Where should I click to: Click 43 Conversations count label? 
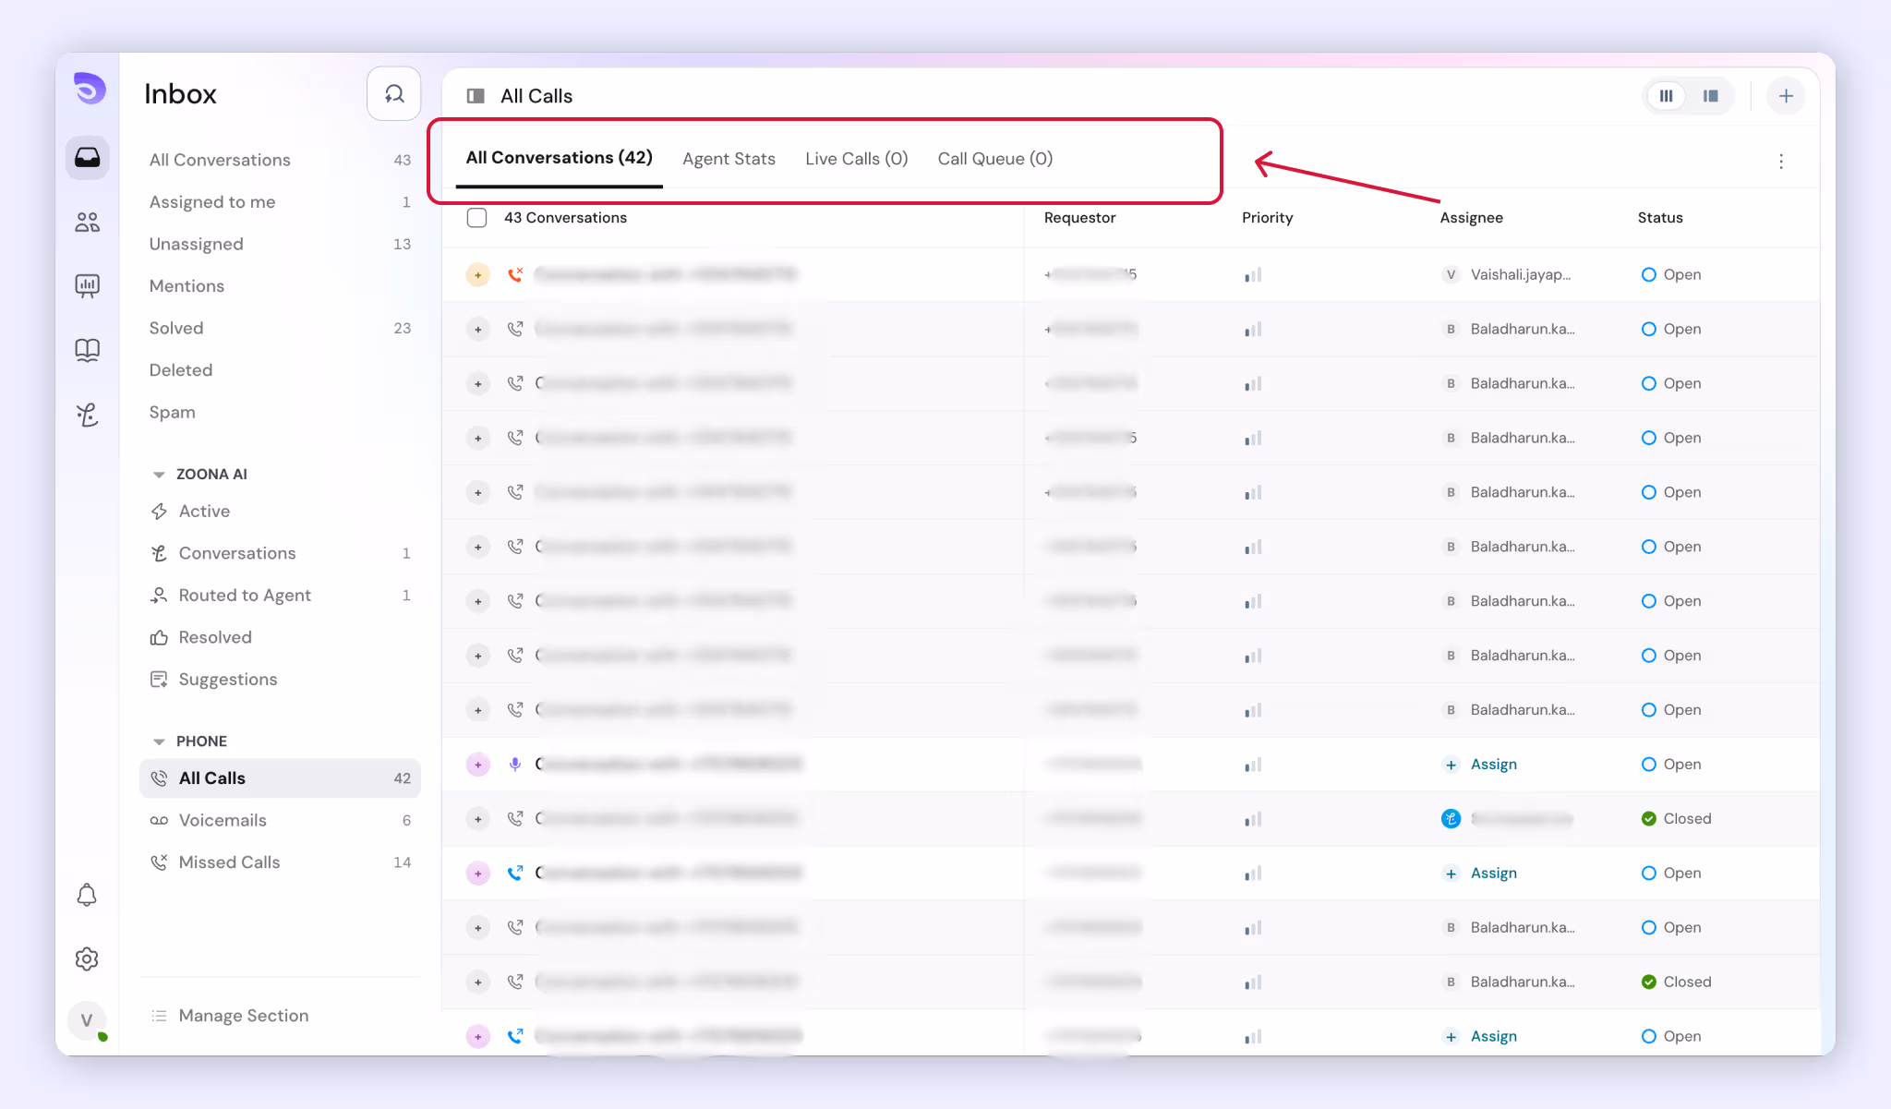pos(565,218)
